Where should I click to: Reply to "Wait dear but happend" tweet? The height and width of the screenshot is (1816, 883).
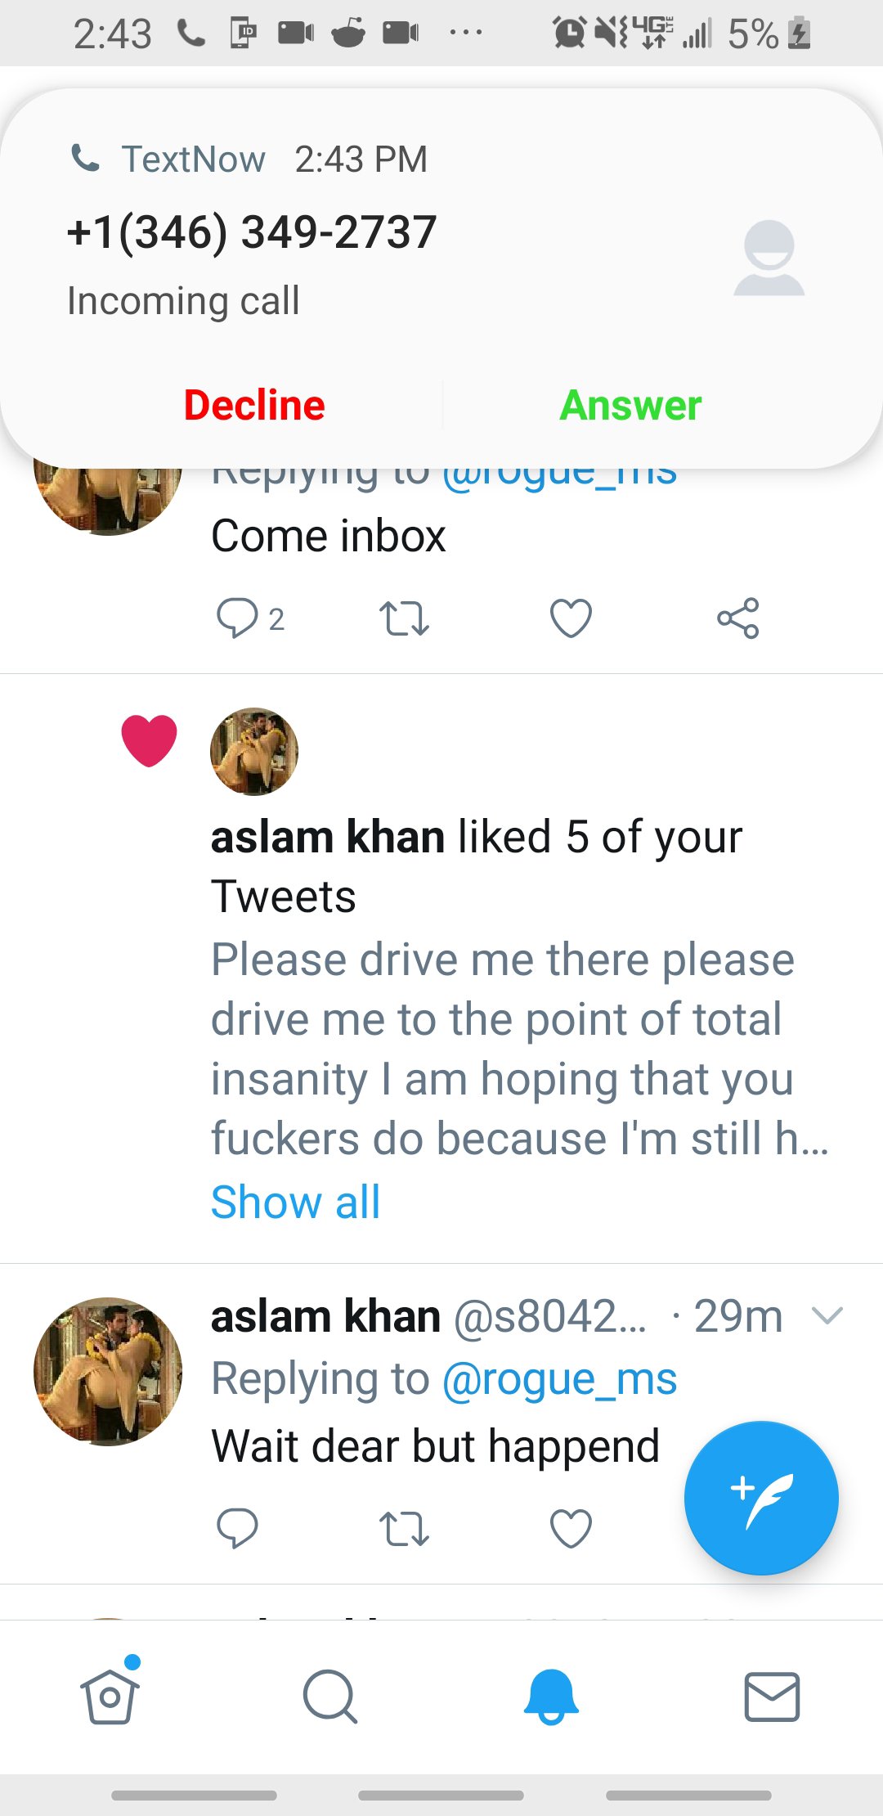(237, 1527)
